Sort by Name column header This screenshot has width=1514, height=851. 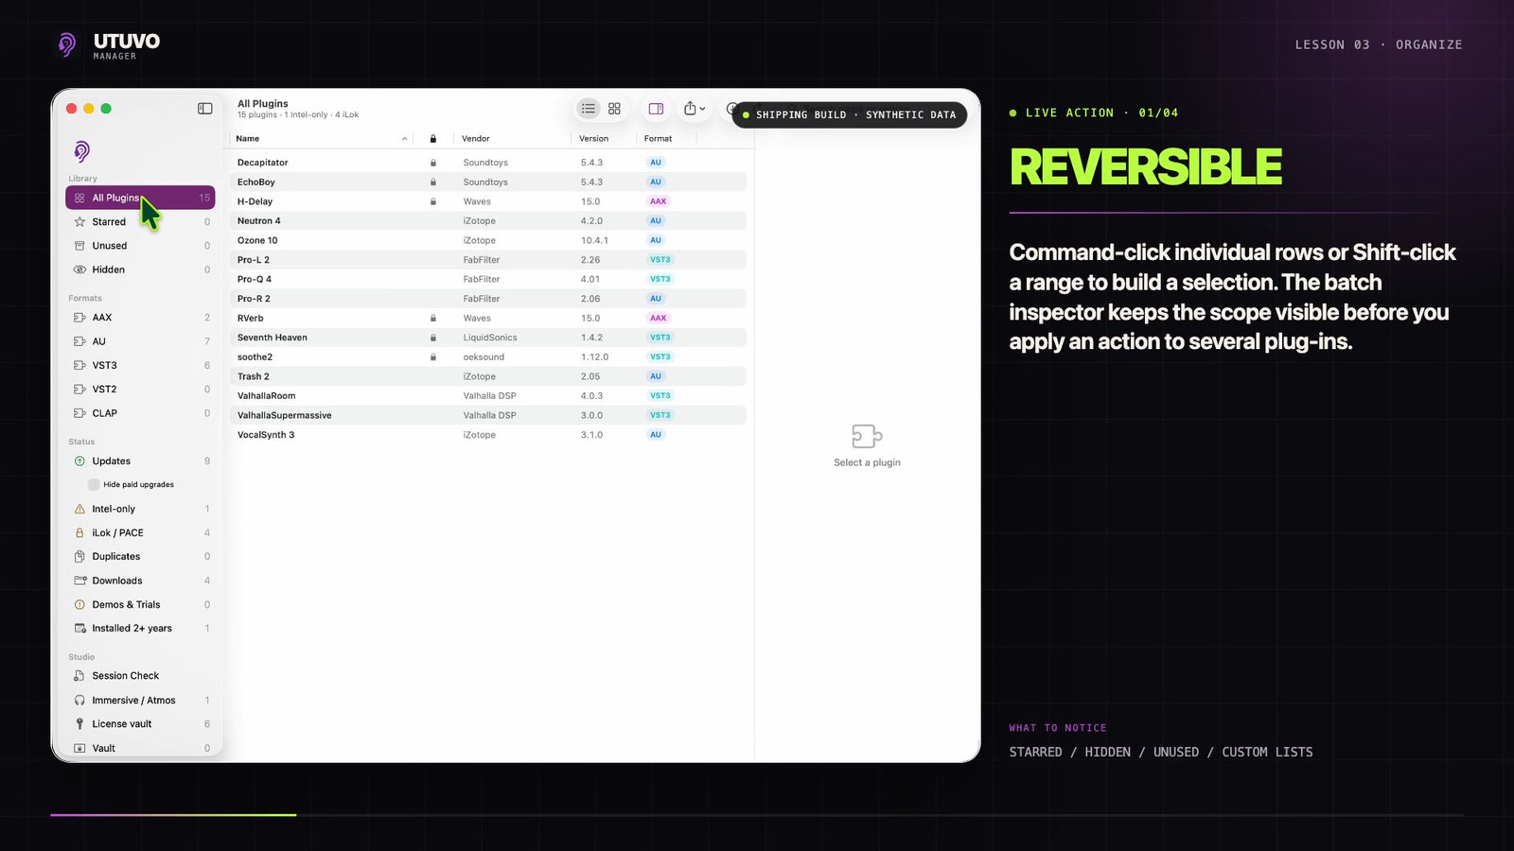322,138
